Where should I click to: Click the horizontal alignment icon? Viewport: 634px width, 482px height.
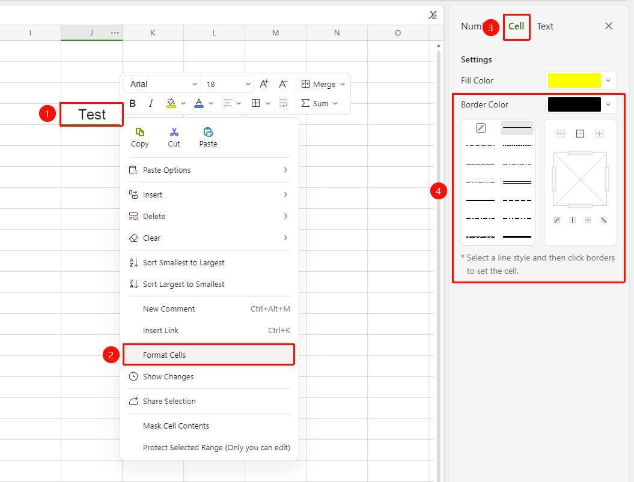[227, 103]
